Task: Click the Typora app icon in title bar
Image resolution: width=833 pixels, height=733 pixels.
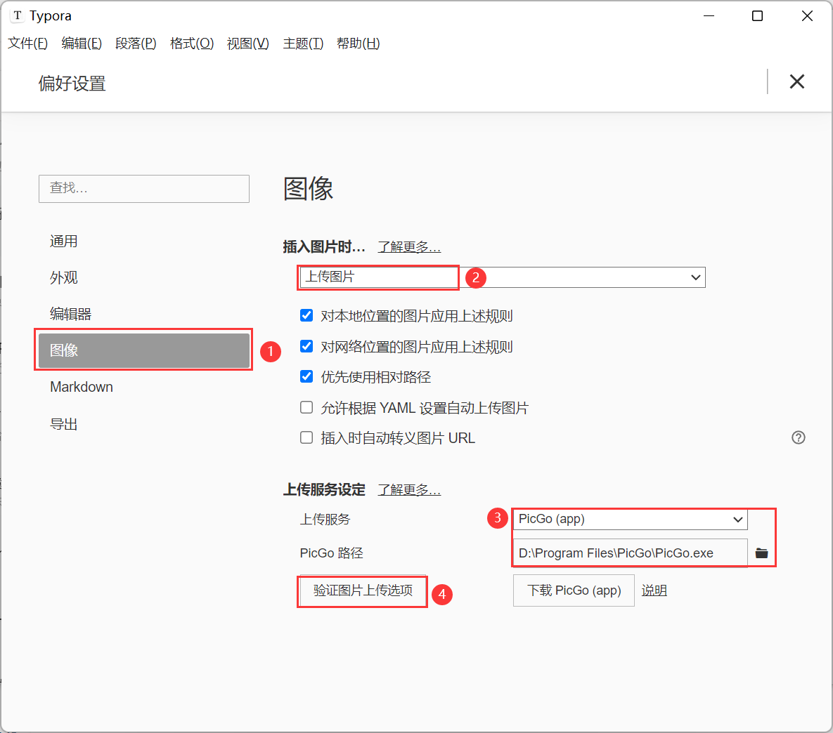Action: tap(18, 16)
